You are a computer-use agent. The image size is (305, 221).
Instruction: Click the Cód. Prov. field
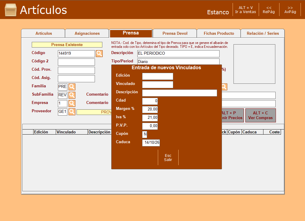coord(76,70)
